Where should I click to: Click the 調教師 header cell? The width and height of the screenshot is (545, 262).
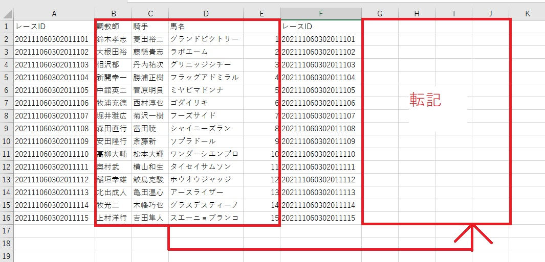click(x=113, y=27)
